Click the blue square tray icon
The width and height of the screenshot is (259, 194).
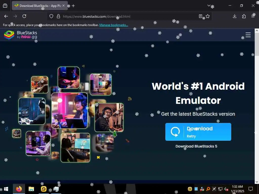point(196,189)
